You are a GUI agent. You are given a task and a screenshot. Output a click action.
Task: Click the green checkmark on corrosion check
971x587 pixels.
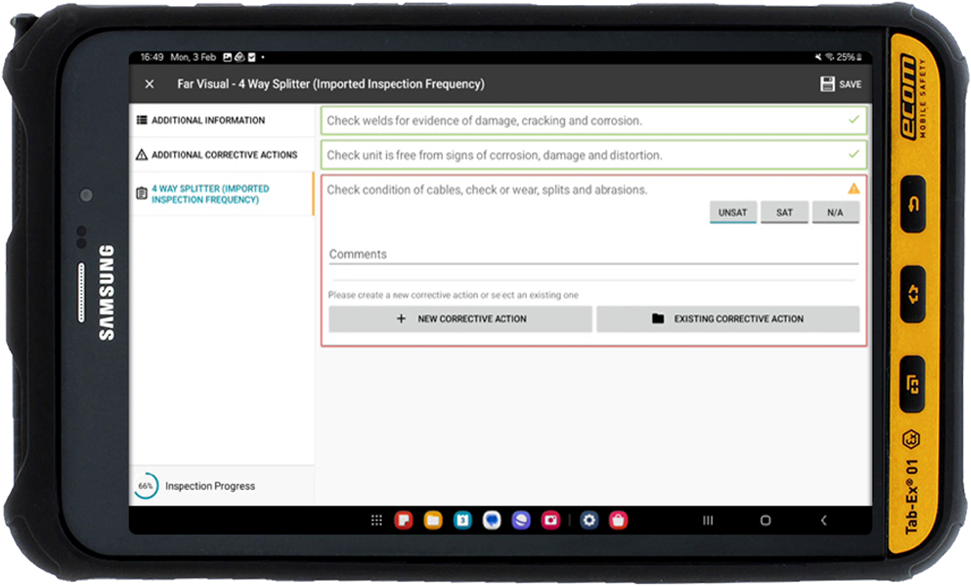pos(854,153)
